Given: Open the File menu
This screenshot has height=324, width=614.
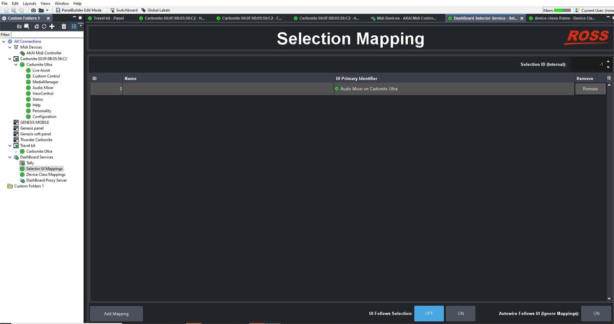Looking at the screenshot, I should [5, 4].
